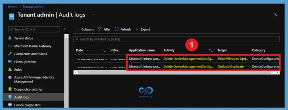Open the Home breadcrumb link

coord(13,7)
